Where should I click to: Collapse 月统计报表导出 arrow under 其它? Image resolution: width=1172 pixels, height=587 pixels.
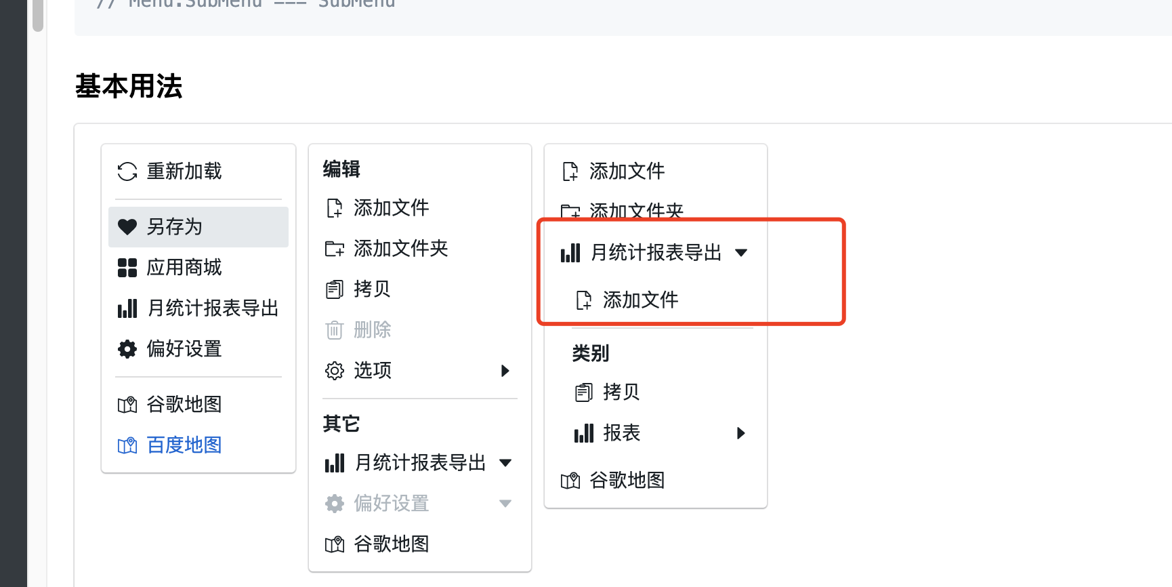tap(505, 463)
